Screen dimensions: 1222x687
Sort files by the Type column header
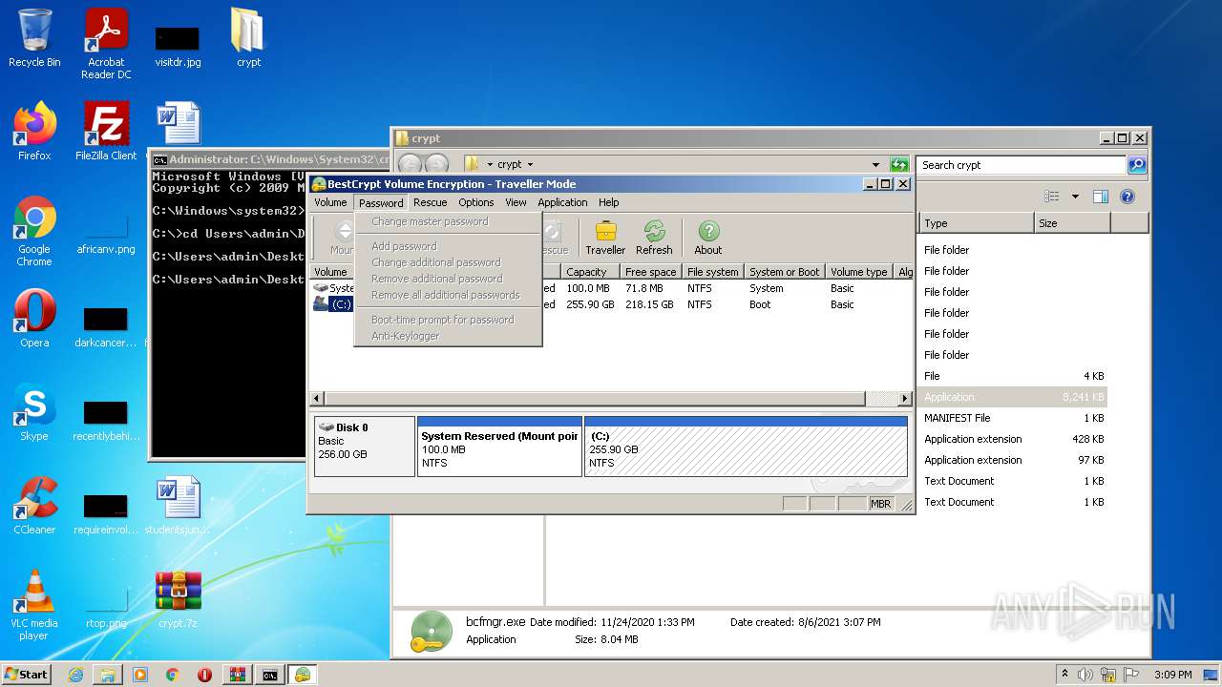pos(977,223)
